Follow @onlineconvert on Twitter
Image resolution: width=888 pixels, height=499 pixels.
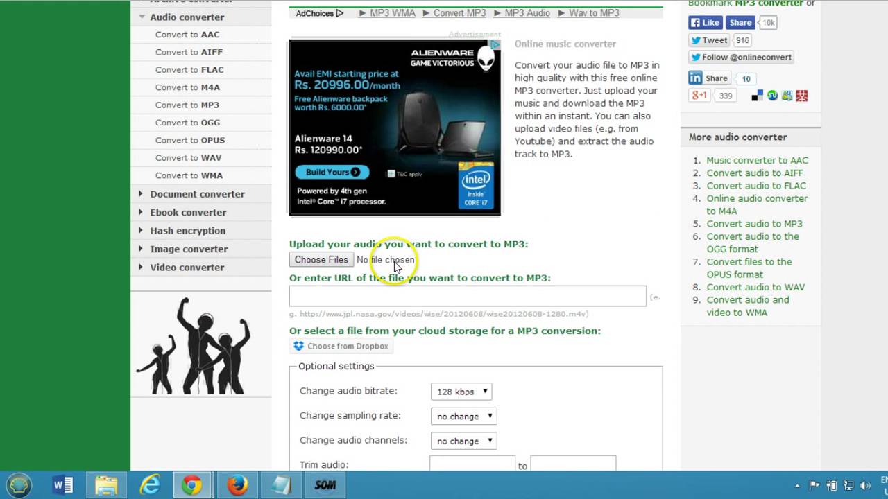[740, 57]
